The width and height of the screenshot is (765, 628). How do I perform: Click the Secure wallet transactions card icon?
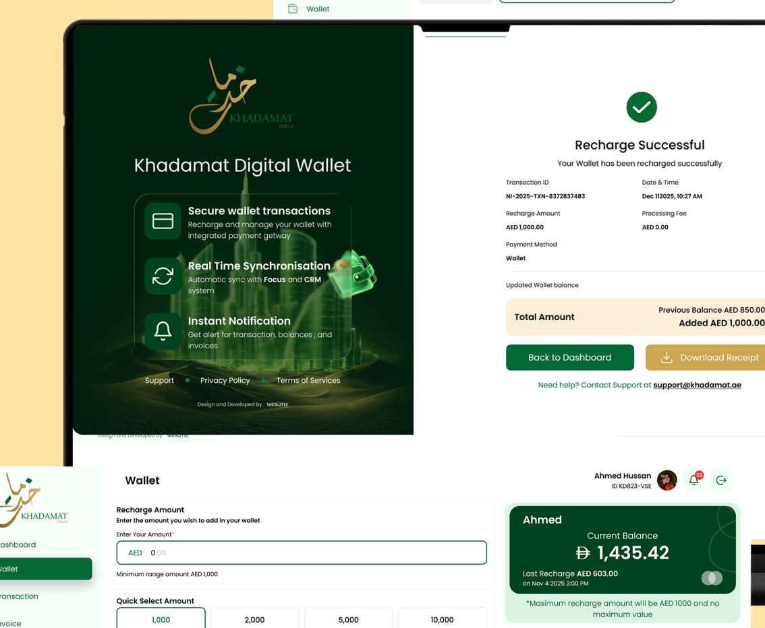(163, 220)
